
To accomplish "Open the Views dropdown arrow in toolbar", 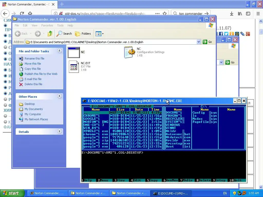I will (x=103, y=34).
